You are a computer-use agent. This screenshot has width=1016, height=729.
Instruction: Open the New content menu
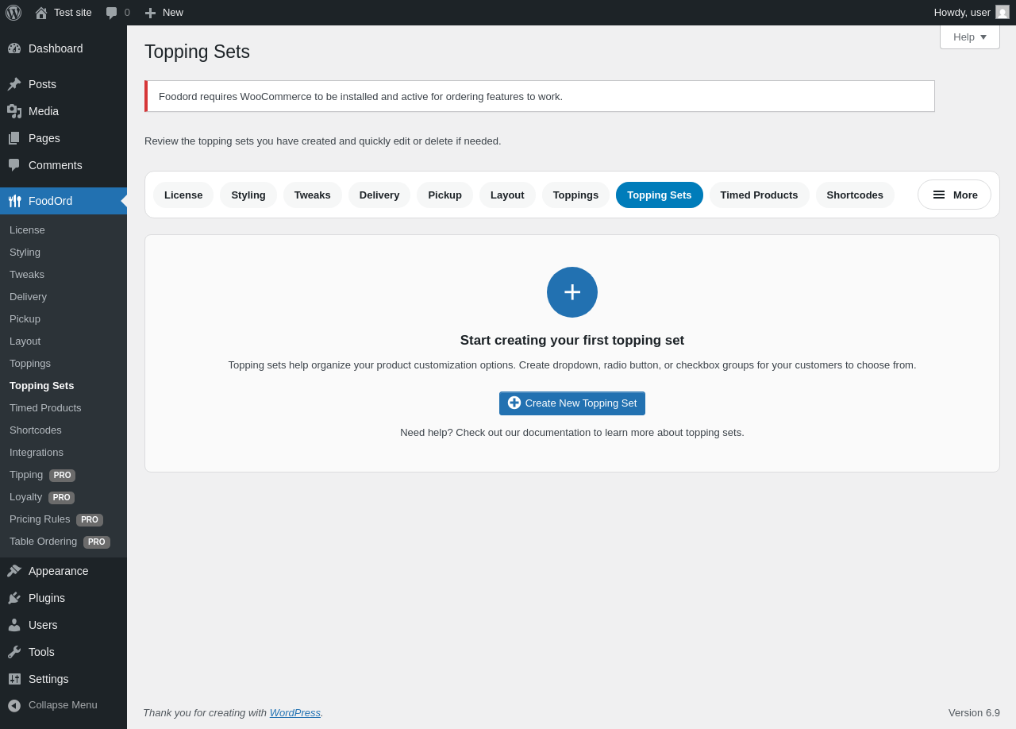[x=164, y=13]
